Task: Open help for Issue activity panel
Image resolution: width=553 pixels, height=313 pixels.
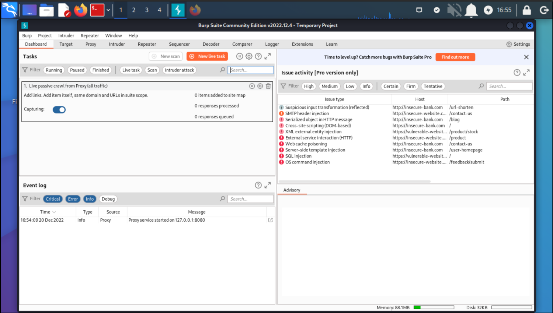Action: point(517,73)
